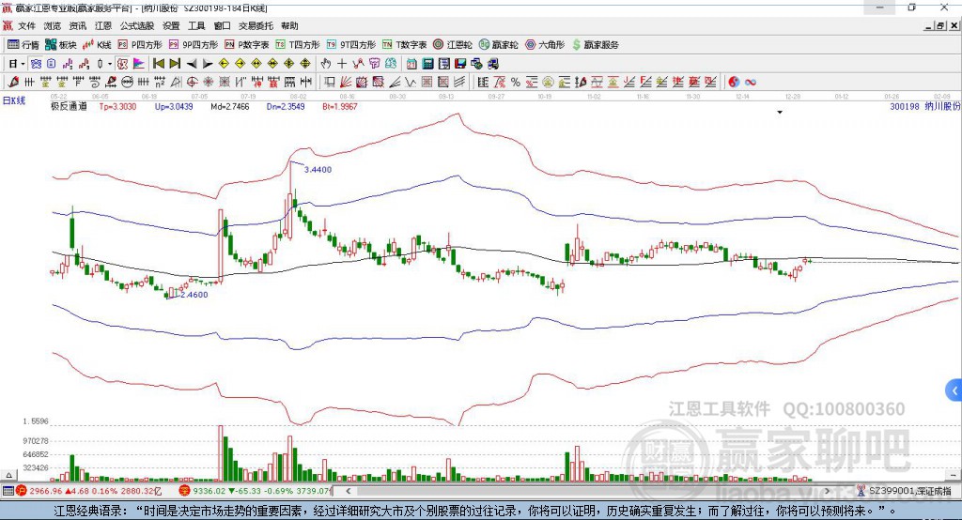Click the Md=2.7466 indicator value
This screenshot has width=962, height=520.
point(230,106)
